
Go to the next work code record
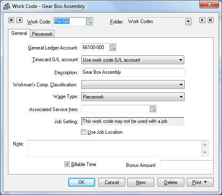click(202, 20)
